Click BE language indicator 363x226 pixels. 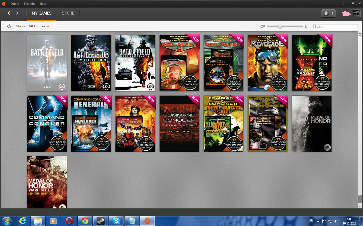pyautogui.click(x=311, y=220)
